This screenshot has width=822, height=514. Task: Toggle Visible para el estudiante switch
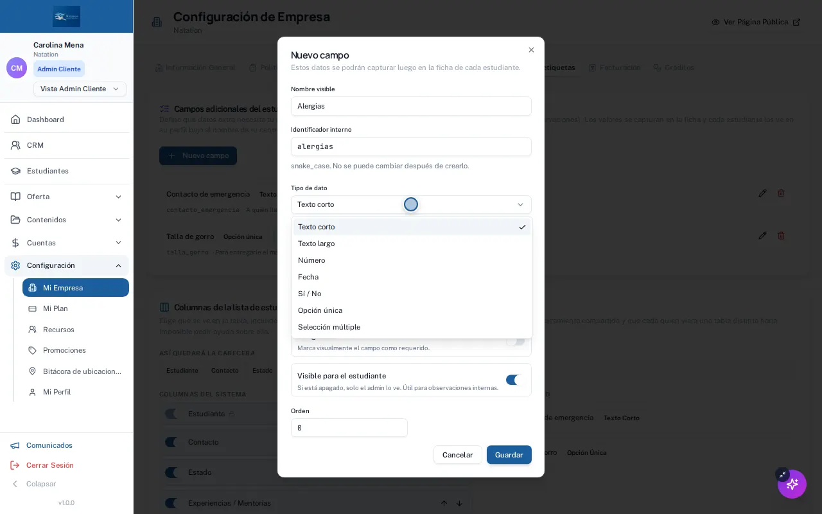coord(515,380)
